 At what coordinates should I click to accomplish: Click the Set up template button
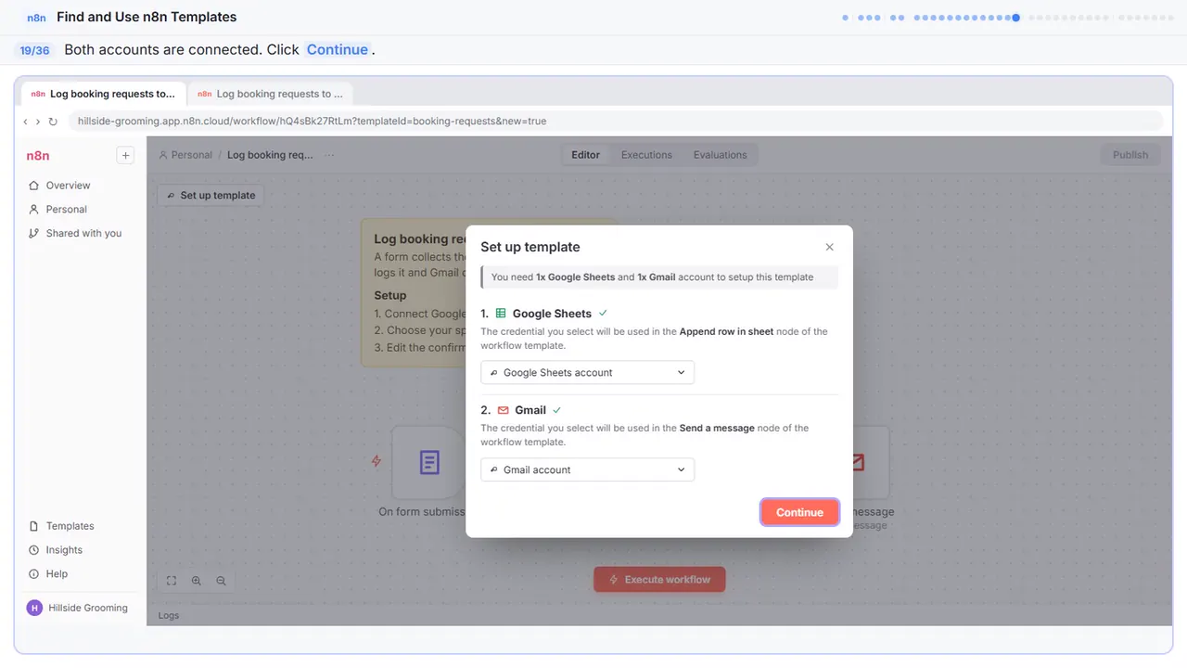pyautogui.click(x=211, y=196)
